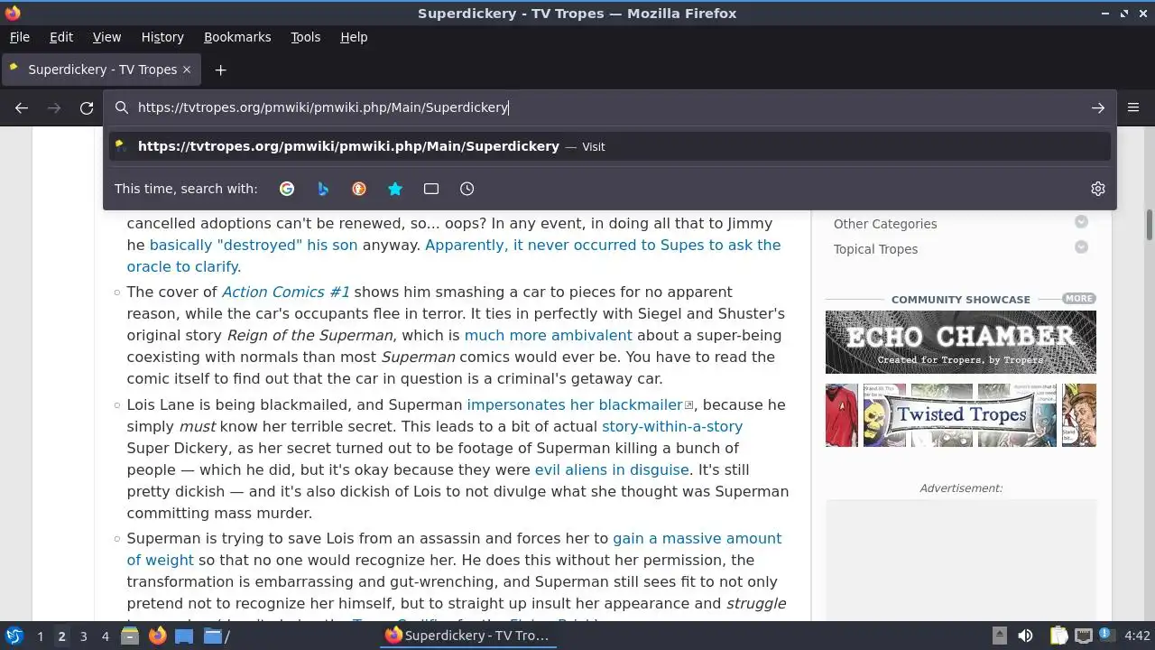Follow the Action Comics #1 link
The height and width of the screenshot is (650, 1155).
[285, 292]
